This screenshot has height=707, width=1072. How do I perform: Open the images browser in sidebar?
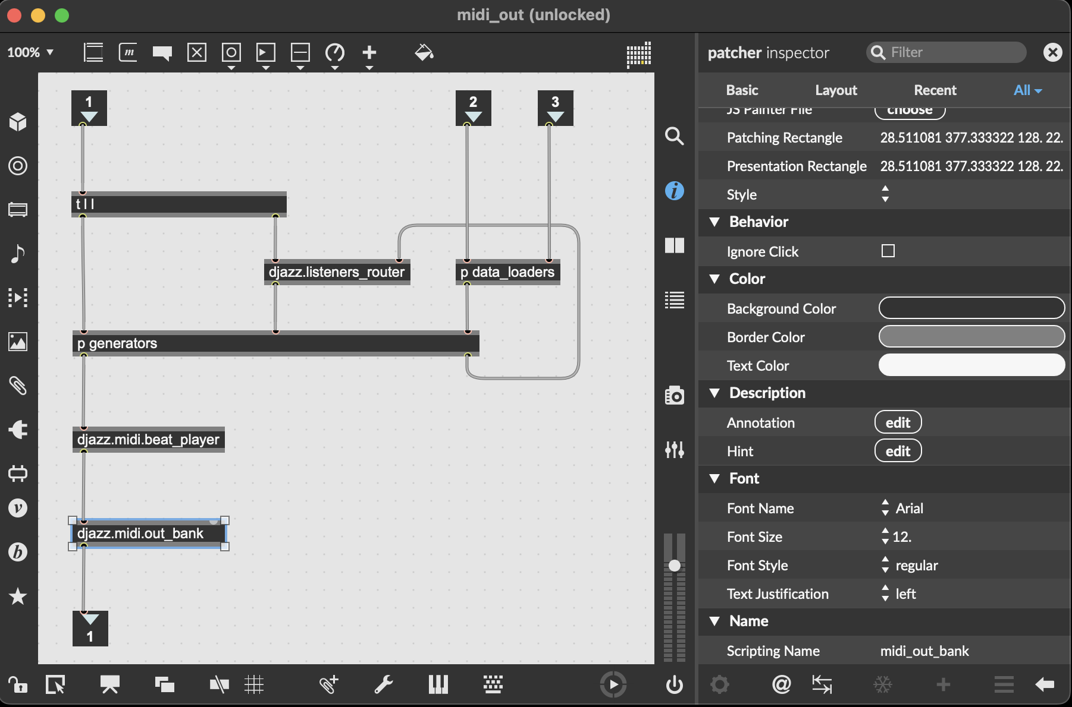(x=18, y=342)
